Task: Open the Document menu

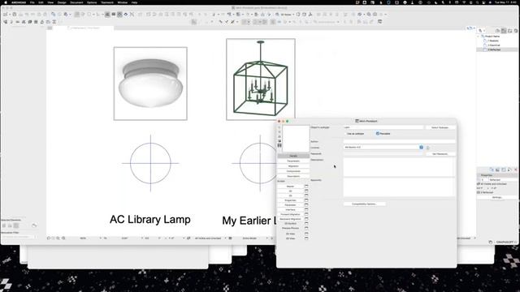Action: (x=76, y=2)
